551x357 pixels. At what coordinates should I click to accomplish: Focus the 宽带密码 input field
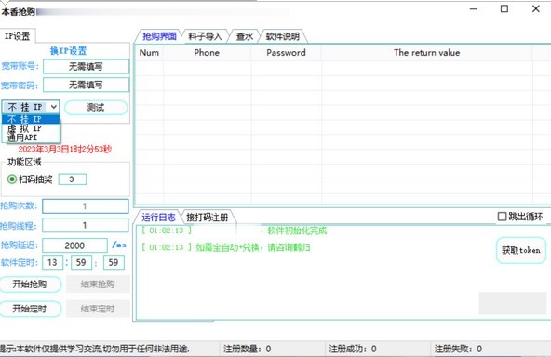coord(86,85)
